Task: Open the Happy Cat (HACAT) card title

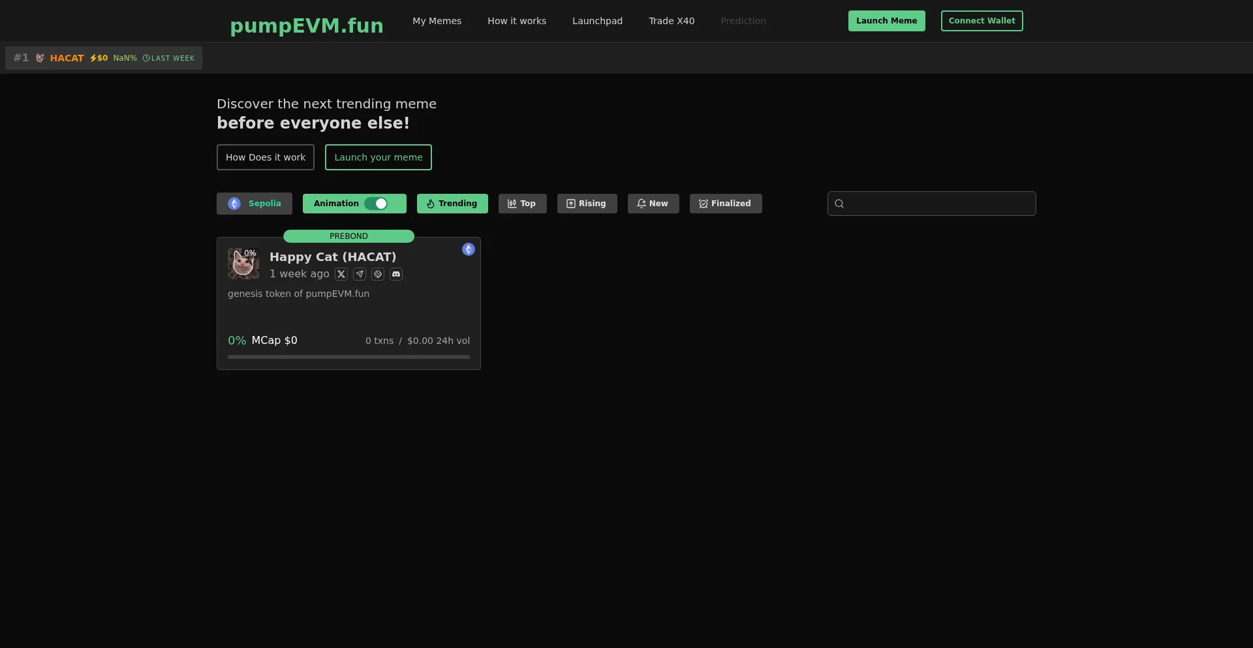Action: [333, 257]
